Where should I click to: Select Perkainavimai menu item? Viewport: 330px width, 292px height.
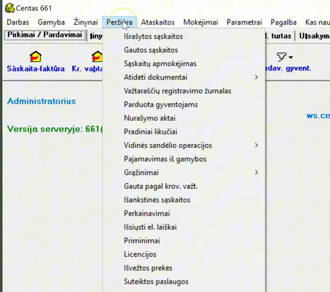[184, 213]
